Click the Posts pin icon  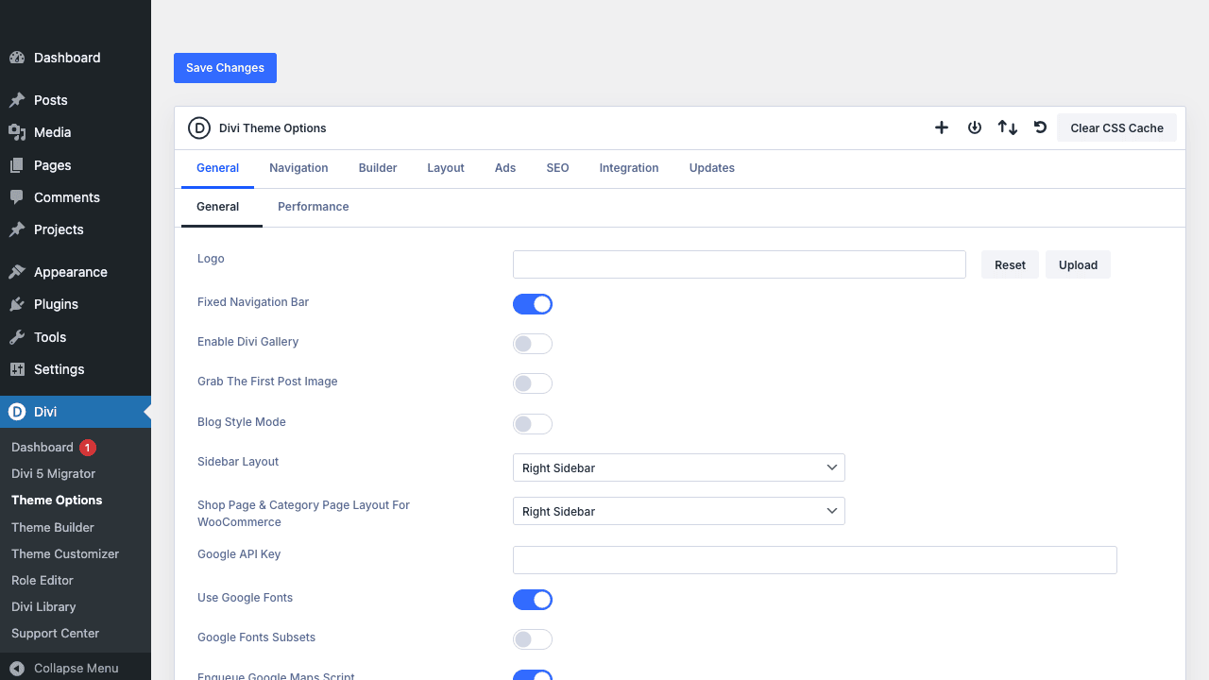click(x=17, y=100)
